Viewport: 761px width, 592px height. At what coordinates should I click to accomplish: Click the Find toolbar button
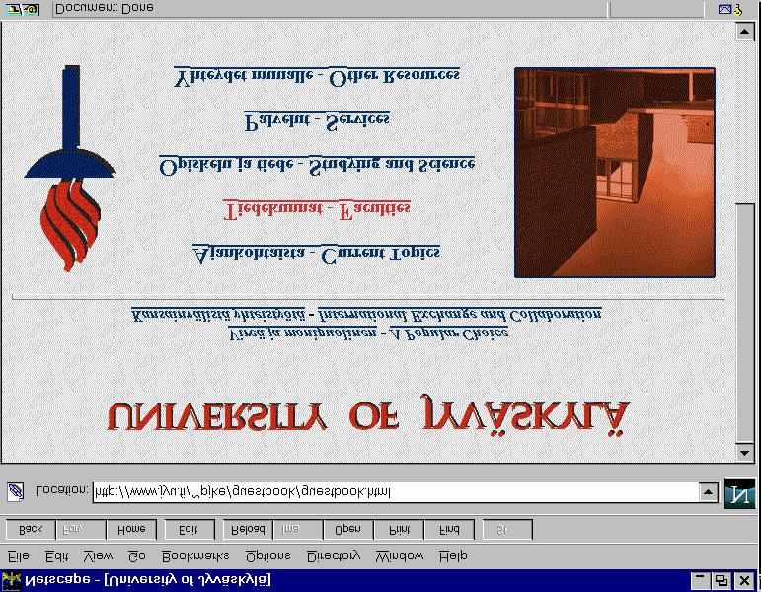click(449, 530)
